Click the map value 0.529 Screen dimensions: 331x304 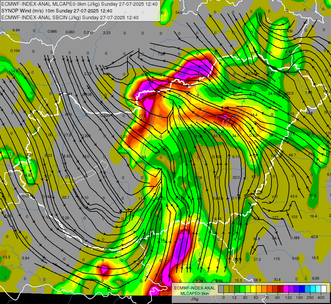pyautogui.click(x=105, y=116)
